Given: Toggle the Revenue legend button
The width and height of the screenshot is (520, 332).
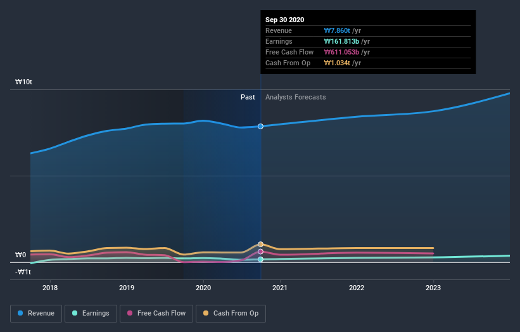Looking at the screenshot, I should pos(36,314).
